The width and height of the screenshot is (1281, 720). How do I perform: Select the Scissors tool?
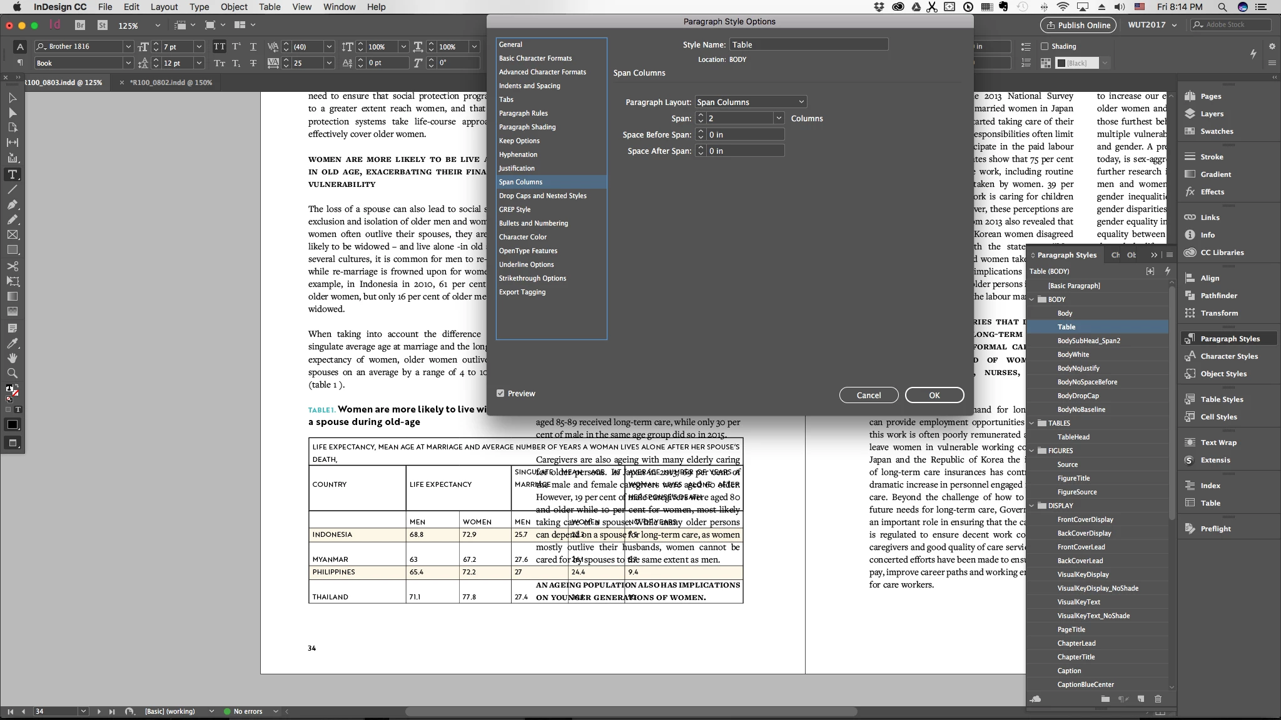click(13, 266)
